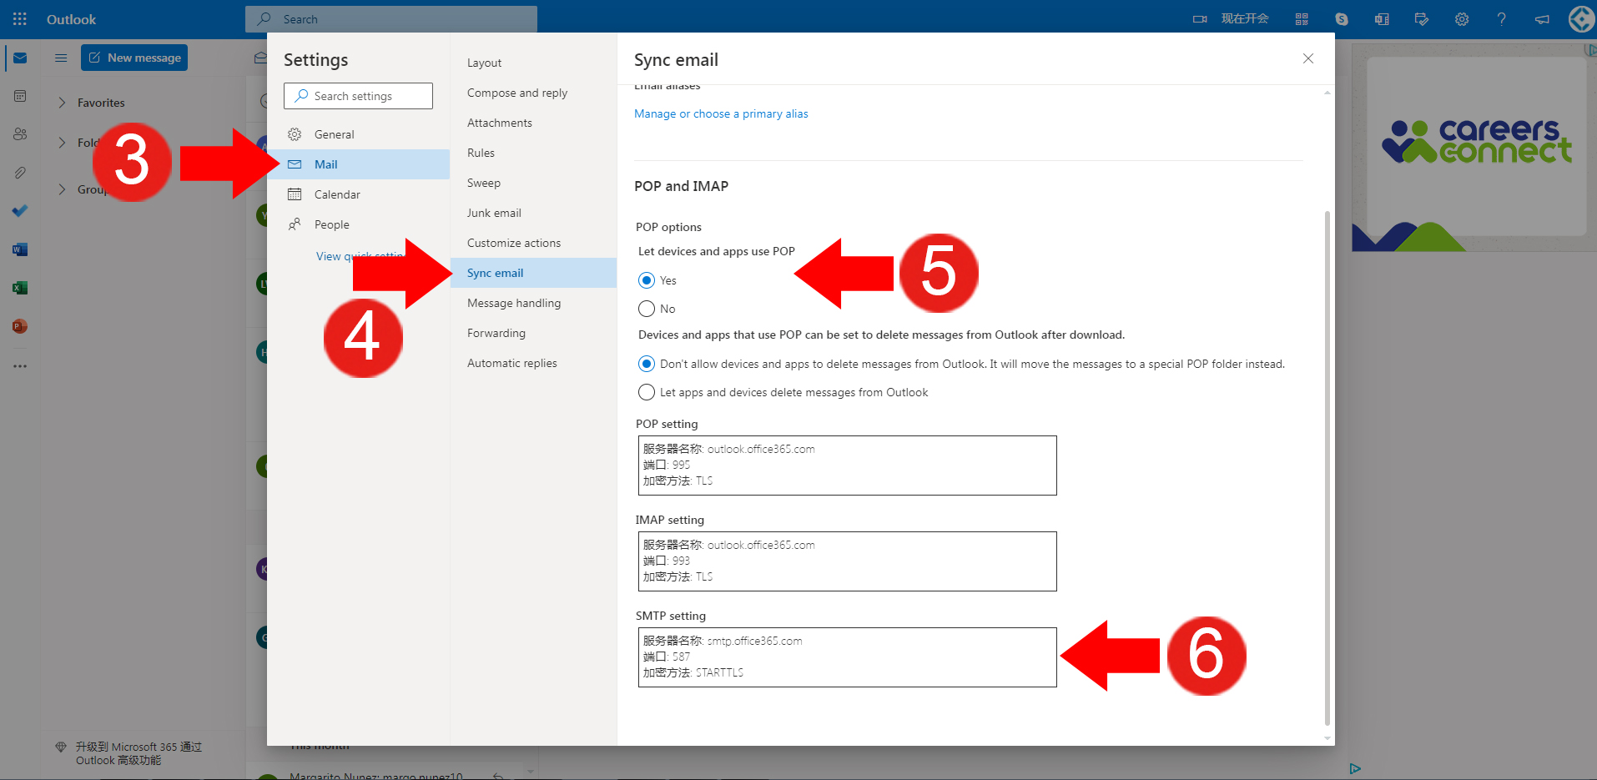Open account profile avatar
The image size is (1597, 780).
tap(1582, 18)
